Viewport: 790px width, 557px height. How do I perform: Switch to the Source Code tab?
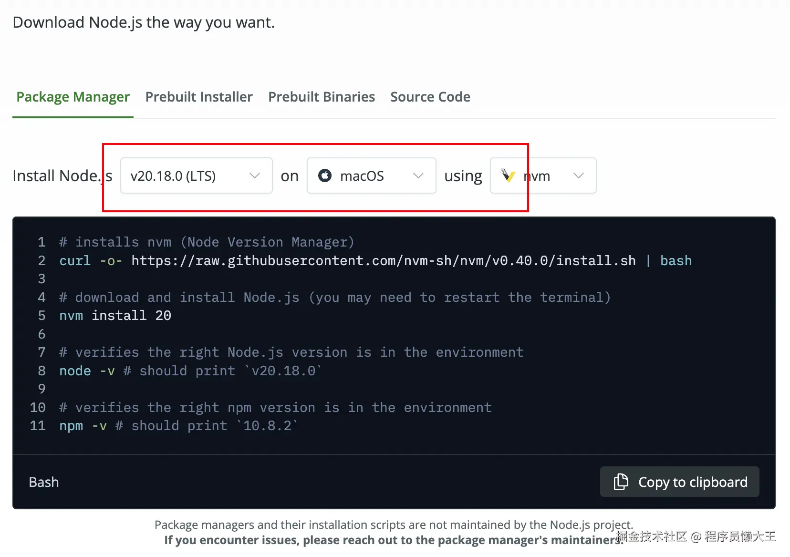430,97
